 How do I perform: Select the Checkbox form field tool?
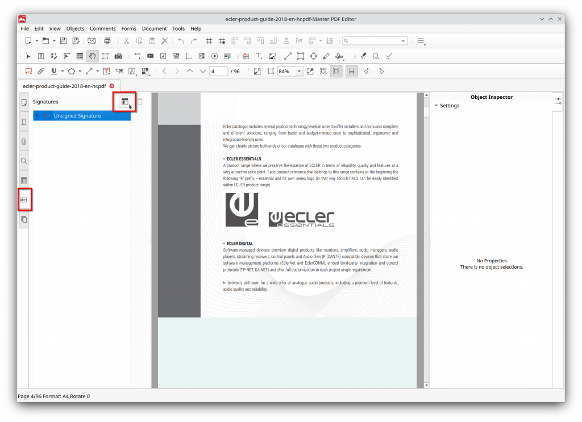(x=163, y=56)
